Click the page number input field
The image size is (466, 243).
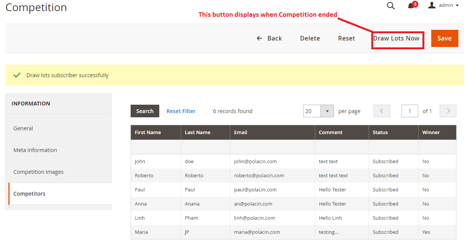click(x=409, y=111)
